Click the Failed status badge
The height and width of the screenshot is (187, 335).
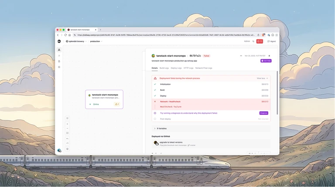206,56
